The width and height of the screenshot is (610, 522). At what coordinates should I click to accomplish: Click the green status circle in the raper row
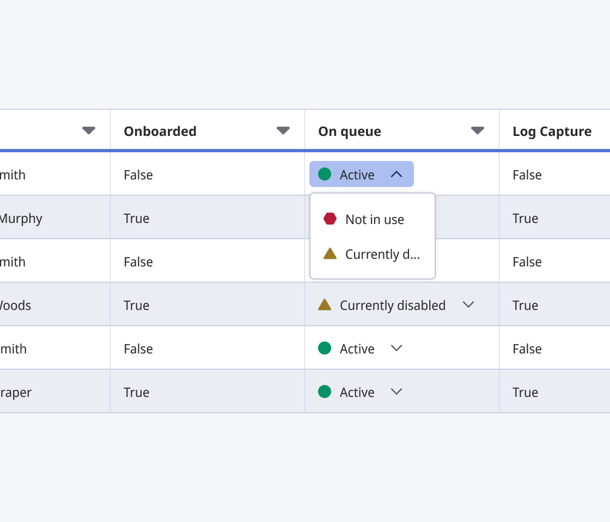click(x=325, y=391)
